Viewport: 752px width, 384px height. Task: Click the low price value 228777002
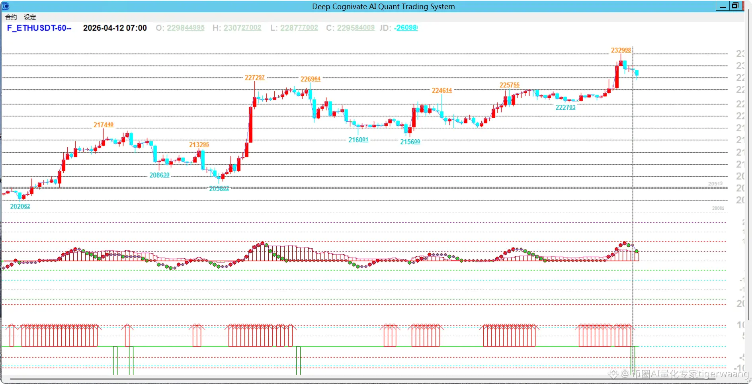click(x=299, y=28)
